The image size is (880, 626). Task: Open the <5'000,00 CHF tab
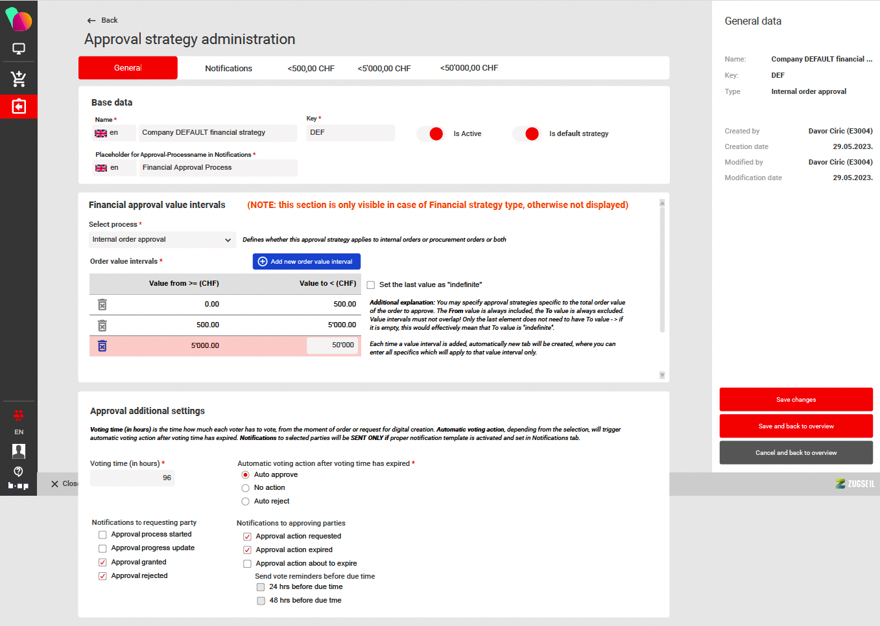click(384, 68)
